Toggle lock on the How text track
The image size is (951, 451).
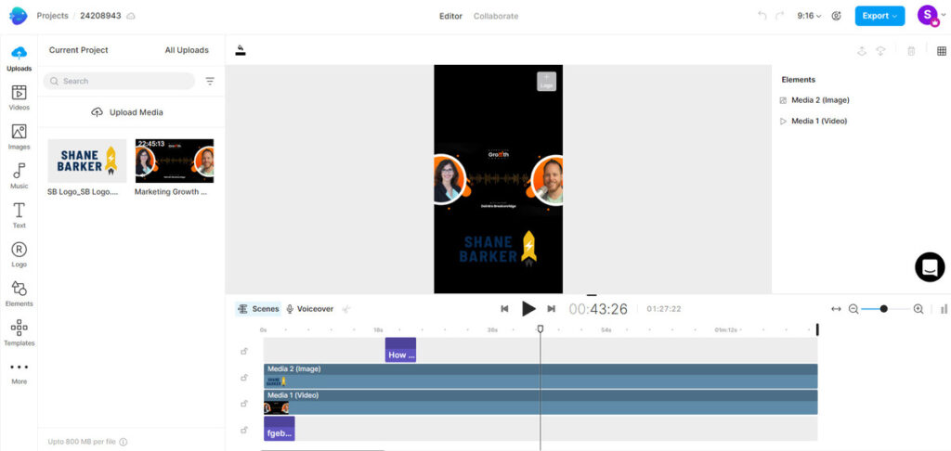244,351
